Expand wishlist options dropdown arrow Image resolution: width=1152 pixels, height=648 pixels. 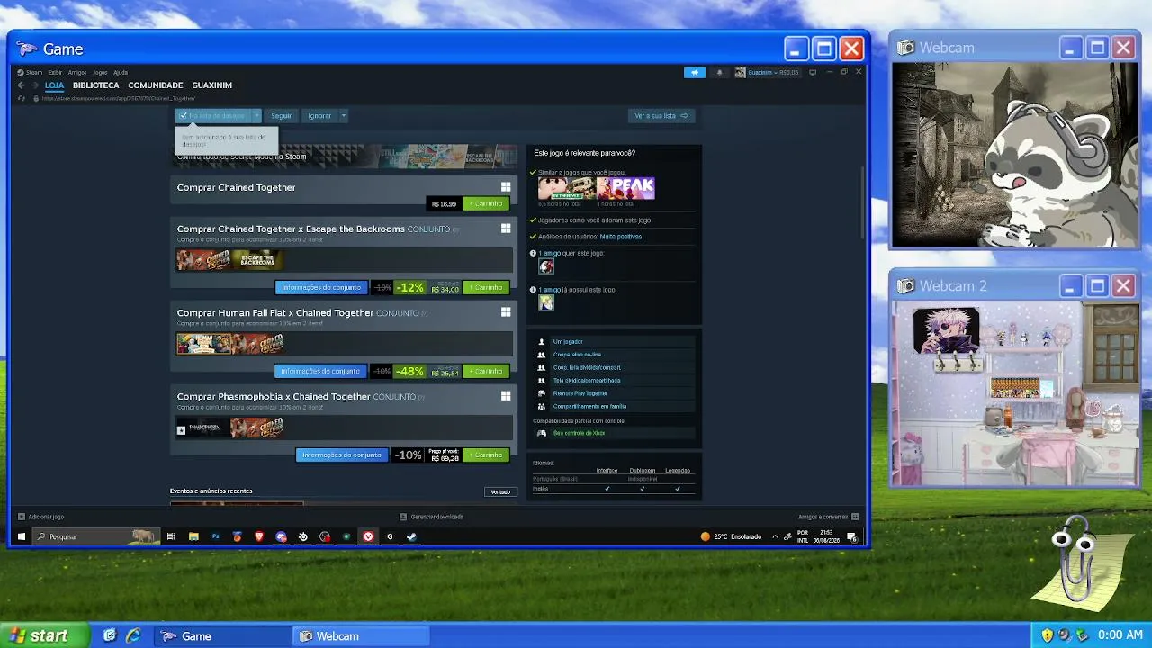[x=256, y=115]
